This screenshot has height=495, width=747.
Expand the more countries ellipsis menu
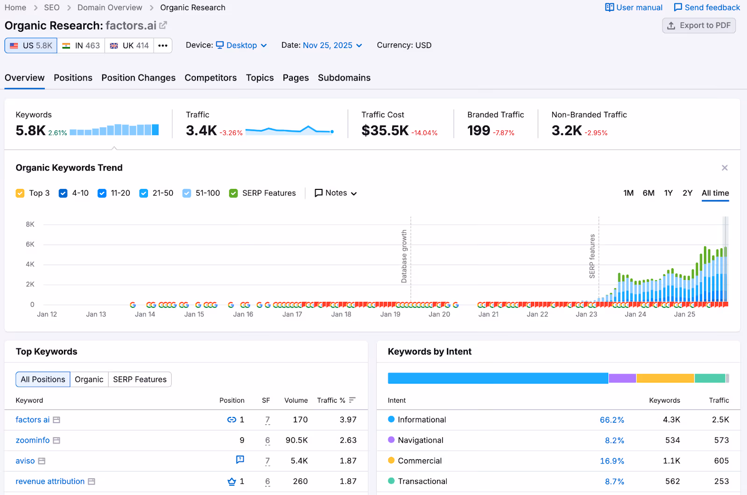point(162,45)
